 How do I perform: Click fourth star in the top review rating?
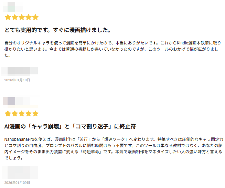[x=28, y=17]
